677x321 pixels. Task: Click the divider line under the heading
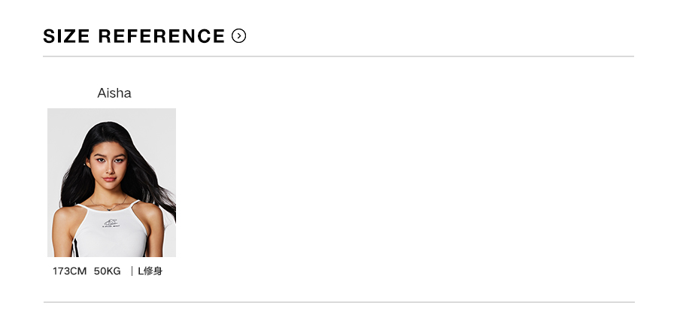[x=338, y=56]
